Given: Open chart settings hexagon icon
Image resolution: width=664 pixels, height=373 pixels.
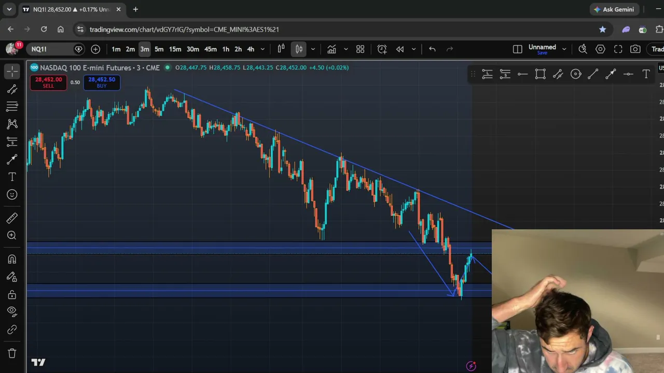Looking at the screenshot, I should coord(600,49).
